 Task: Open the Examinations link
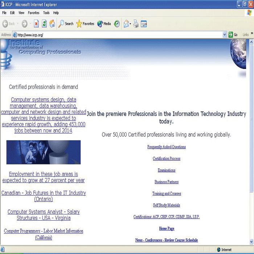point(167,170)
